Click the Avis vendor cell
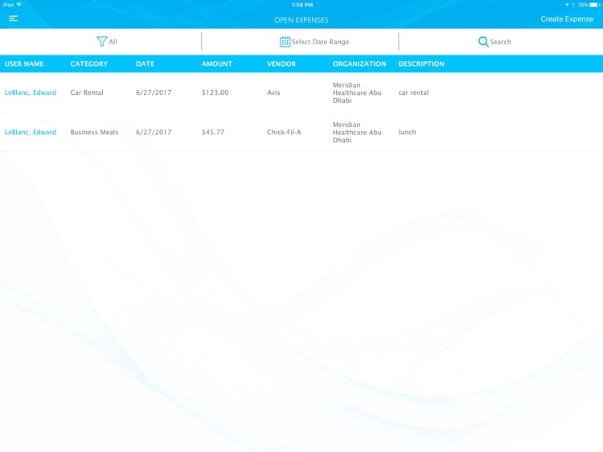 tap(273, 92)
